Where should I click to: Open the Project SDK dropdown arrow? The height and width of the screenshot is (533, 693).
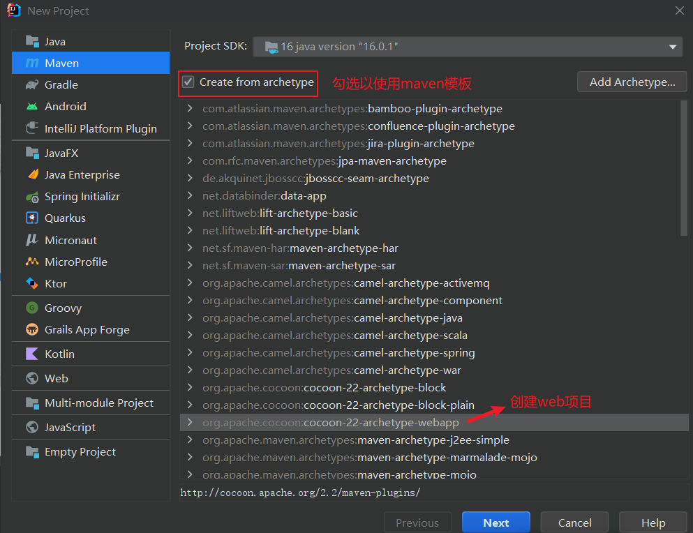click(673, 47)
